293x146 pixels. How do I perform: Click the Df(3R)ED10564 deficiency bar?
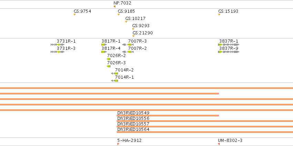205,132
